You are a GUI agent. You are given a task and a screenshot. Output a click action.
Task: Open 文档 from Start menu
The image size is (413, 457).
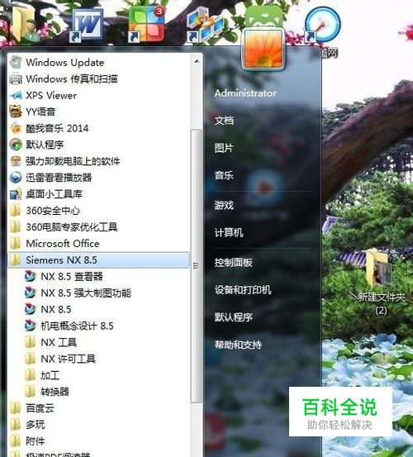224,121
